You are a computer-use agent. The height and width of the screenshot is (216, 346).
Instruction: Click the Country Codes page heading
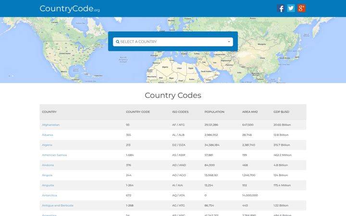pos(173,95)
